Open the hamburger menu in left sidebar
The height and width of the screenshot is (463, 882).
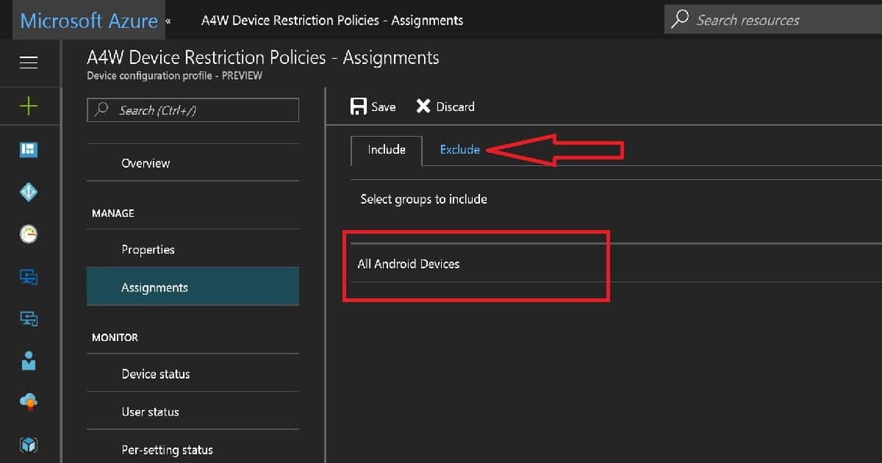tap(29, 63)
